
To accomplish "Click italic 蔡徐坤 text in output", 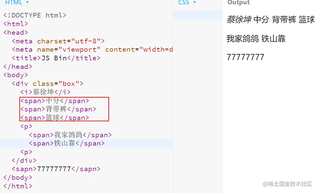I will 239,19.
